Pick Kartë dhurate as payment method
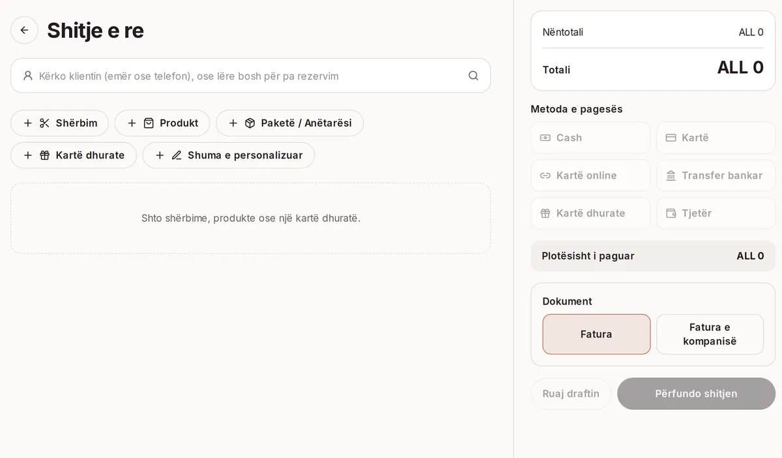This screenshot has height=458, width=782. [590, 213]
